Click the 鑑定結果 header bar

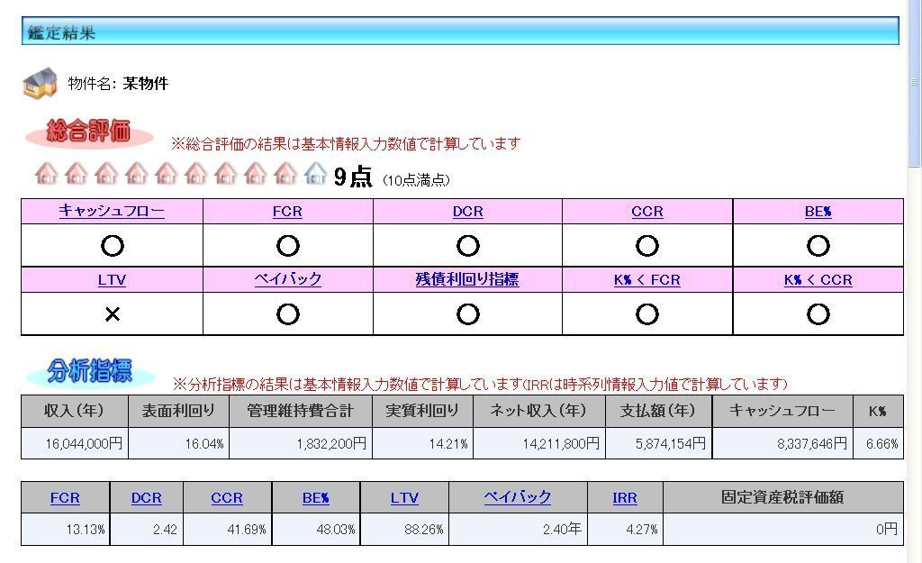click(x=459, y=32)
